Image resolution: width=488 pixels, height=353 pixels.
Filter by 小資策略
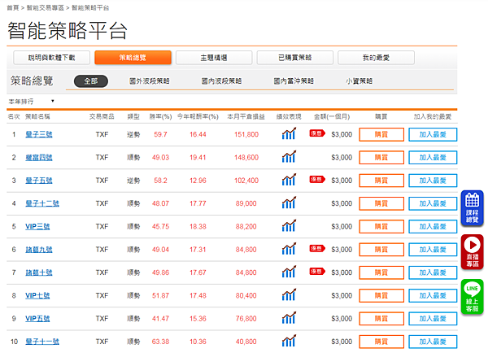coord(359,81)
